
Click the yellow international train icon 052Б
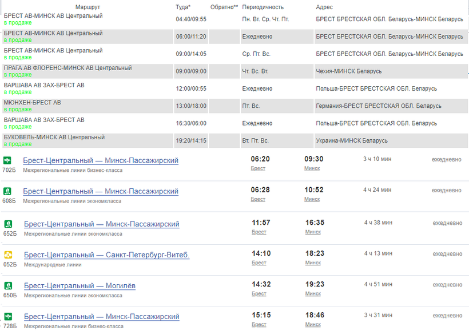(x=8, y=255)
